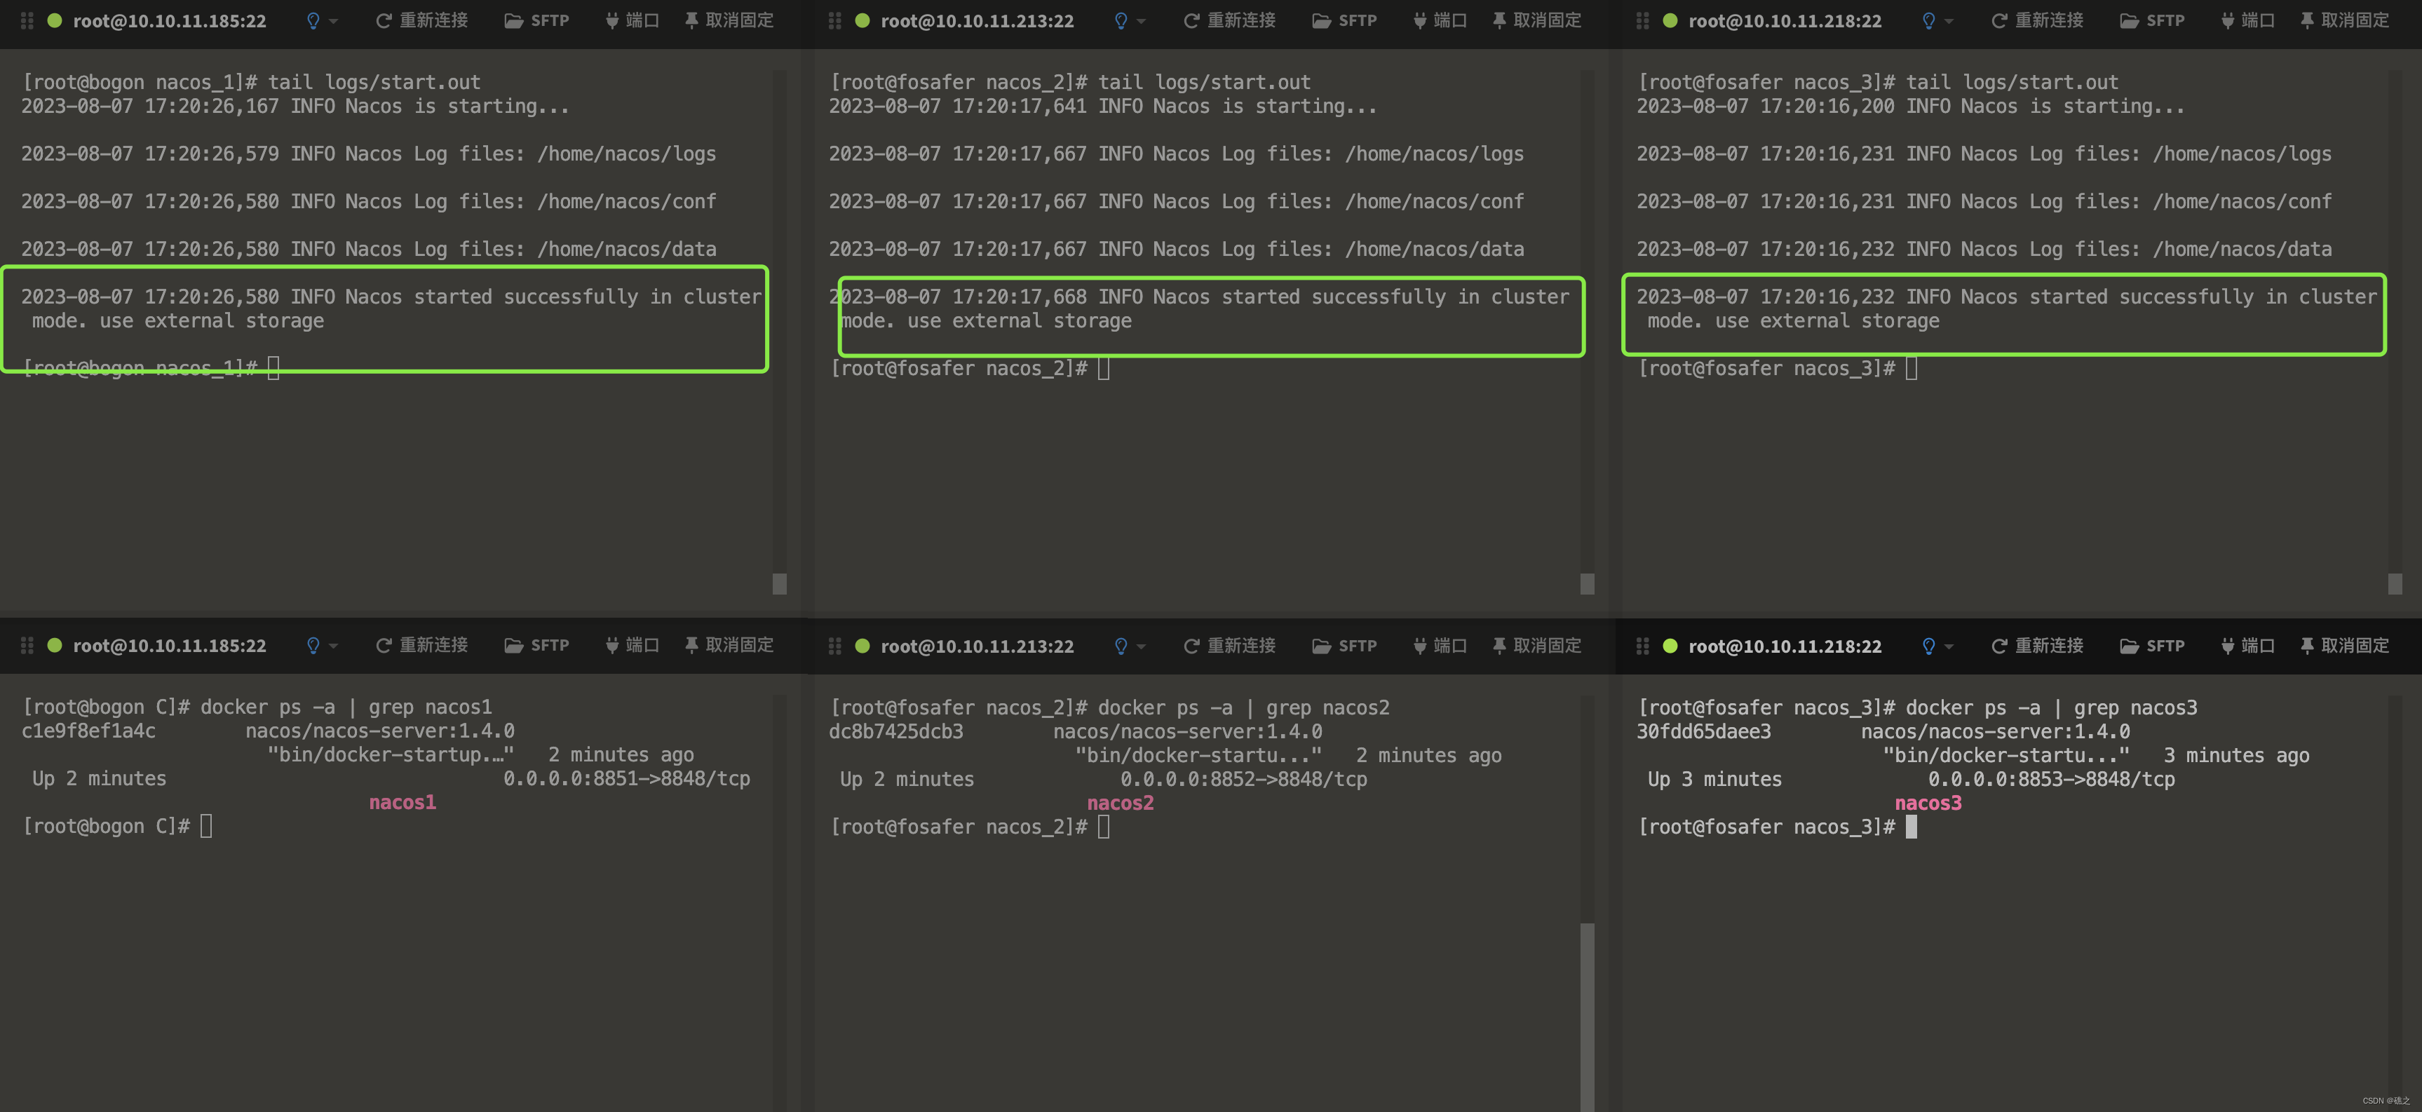Open 端口 port tool in 10.10.11.213 tail logs pane

[1440, 20]
